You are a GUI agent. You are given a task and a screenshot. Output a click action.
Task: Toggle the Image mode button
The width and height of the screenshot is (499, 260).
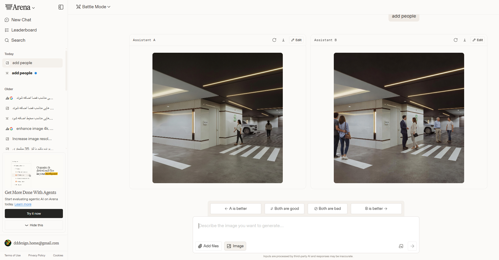point(235,246)
